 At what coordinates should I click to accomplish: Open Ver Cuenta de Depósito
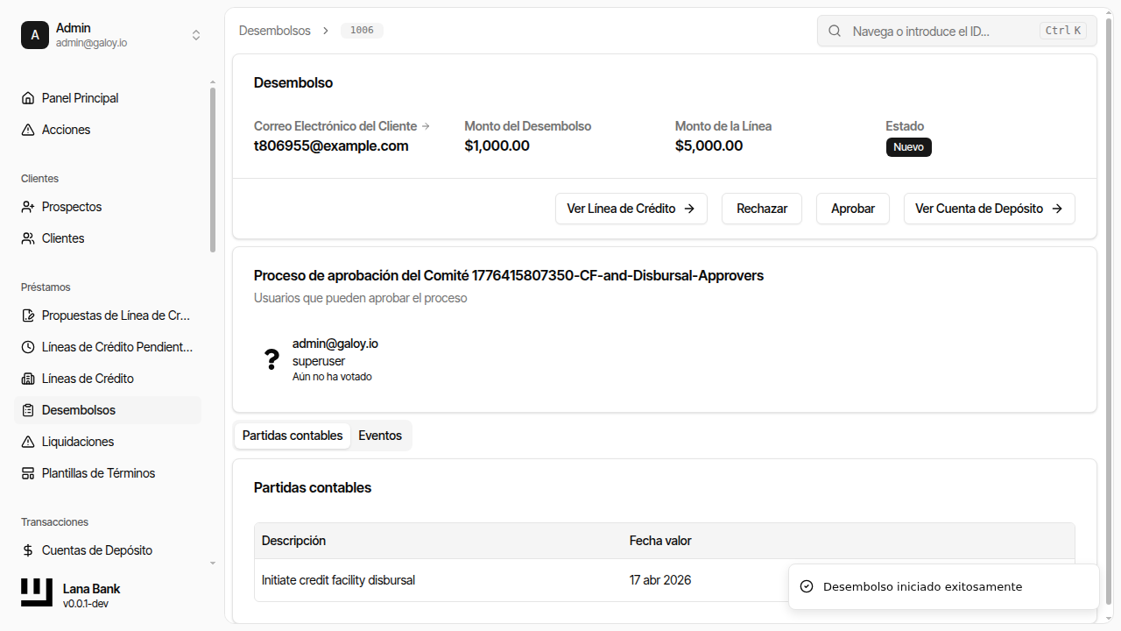click(989, 209)
